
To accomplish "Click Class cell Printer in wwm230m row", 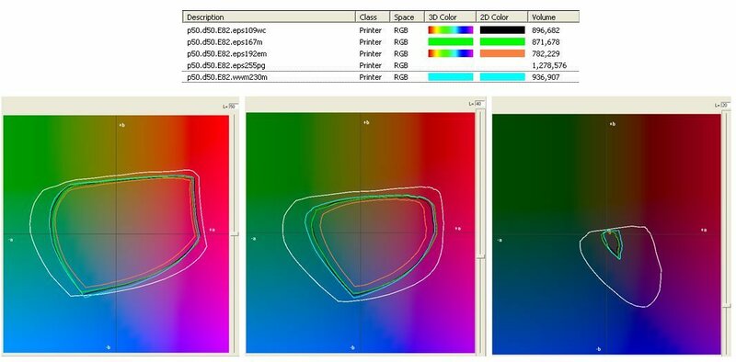I will [371, 77].
